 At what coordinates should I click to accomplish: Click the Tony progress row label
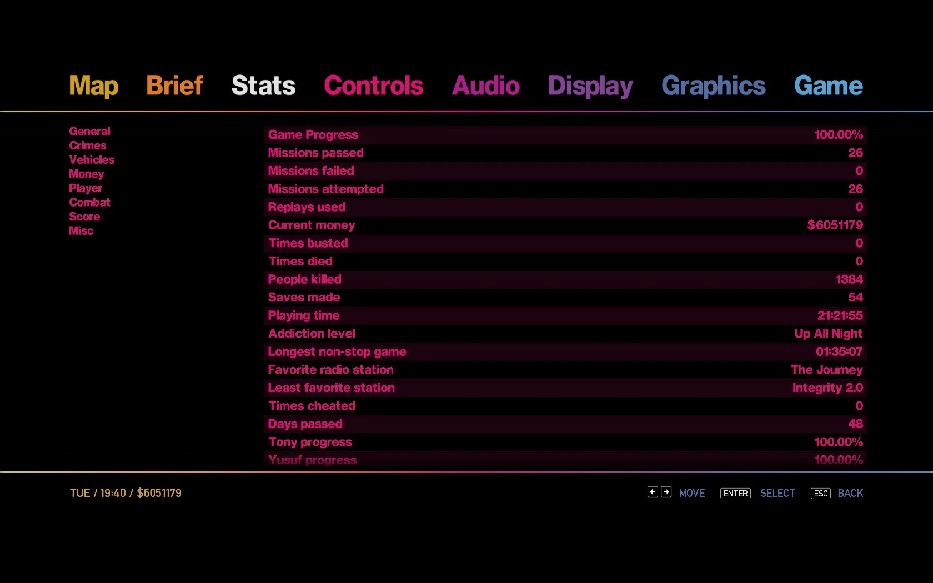[x=310, y=443]
